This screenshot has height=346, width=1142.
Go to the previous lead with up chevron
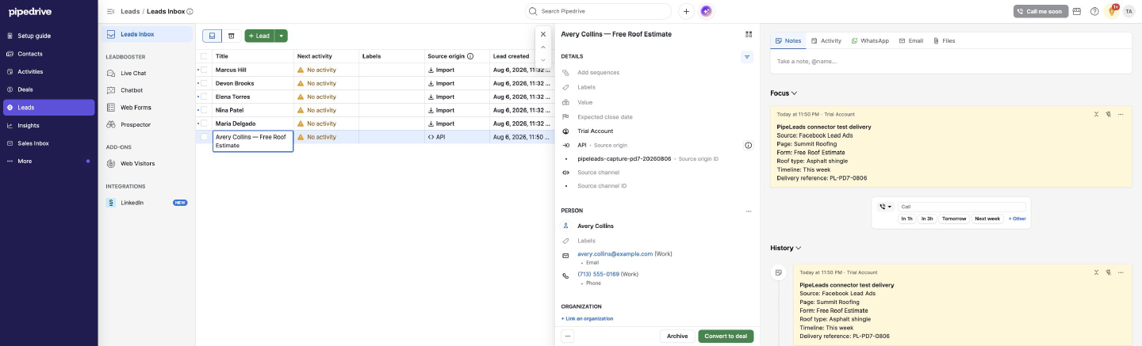click(543, 48)
